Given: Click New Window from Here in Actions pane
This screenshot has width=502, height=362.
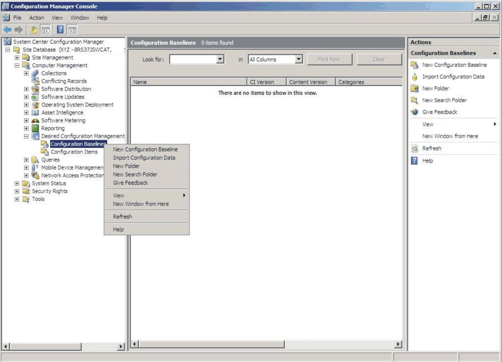Looking at the screenshot, I should 450,136.
